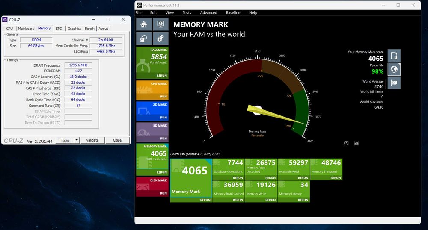
Task: Click the memory Type DDR4 field
Action: (36, 40)
